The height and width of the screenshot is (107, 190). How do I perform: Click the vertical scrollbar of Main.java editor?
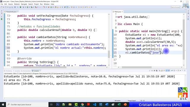point(184,40)
